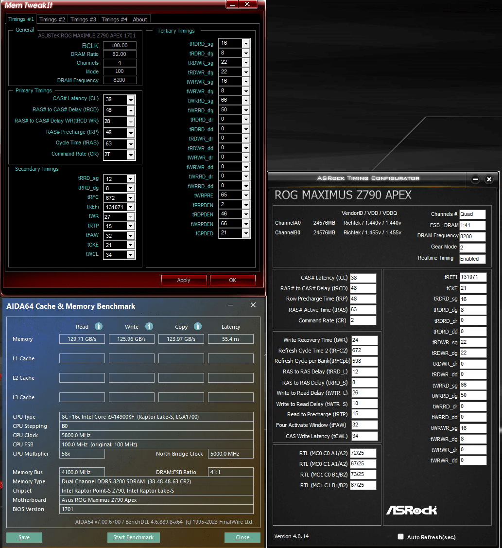502x548 pixels.
Task: Open Write info icon in AIDA64
Action: coord(149,326)
